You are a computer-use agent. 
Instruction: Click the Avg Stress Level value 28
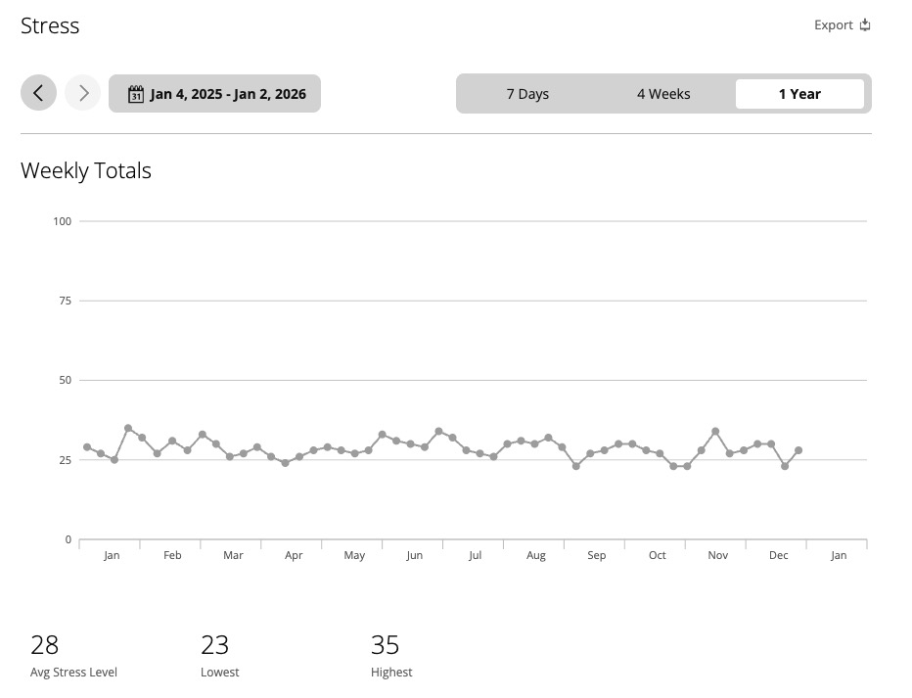click(45, 645)
